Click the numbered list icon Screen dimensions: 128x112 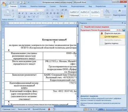click(x=52, y=10)
